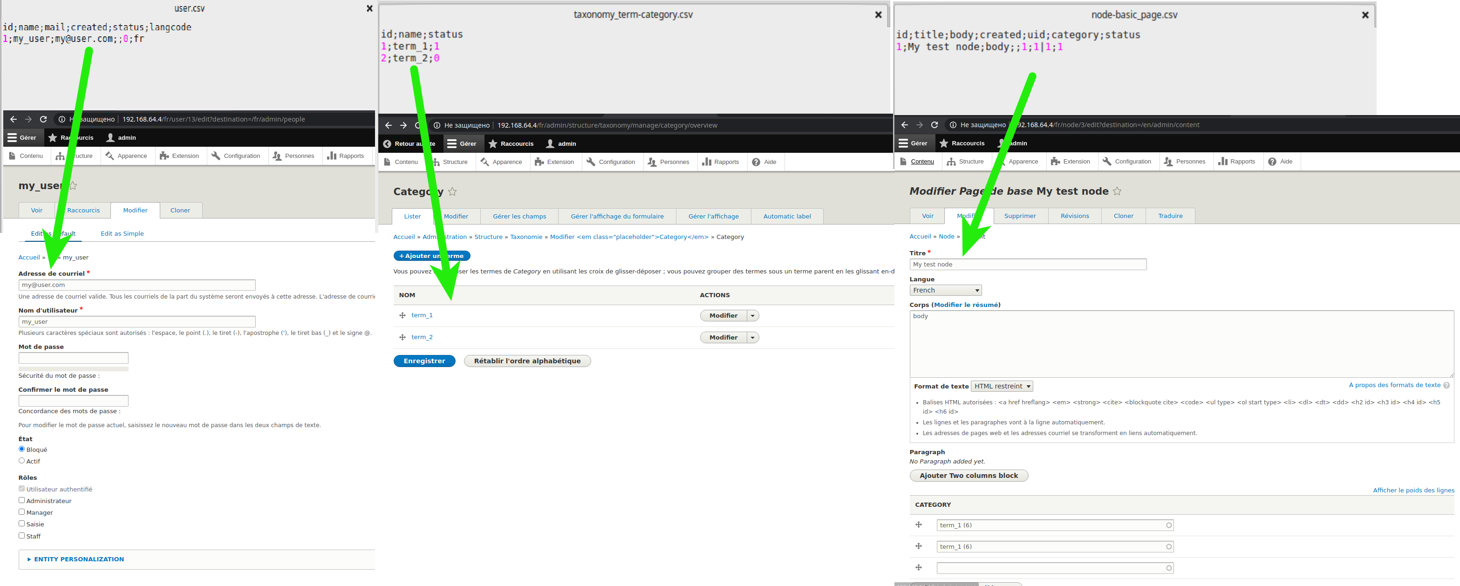
Task: Click the star icon next to Category title
Action: (x=452, y=191)
